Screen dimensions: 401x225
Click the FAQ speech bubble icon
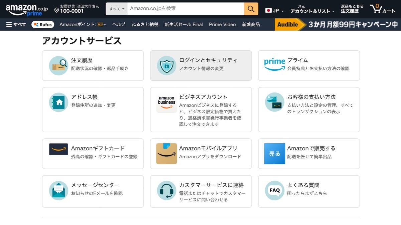click(x=274, y=191)
